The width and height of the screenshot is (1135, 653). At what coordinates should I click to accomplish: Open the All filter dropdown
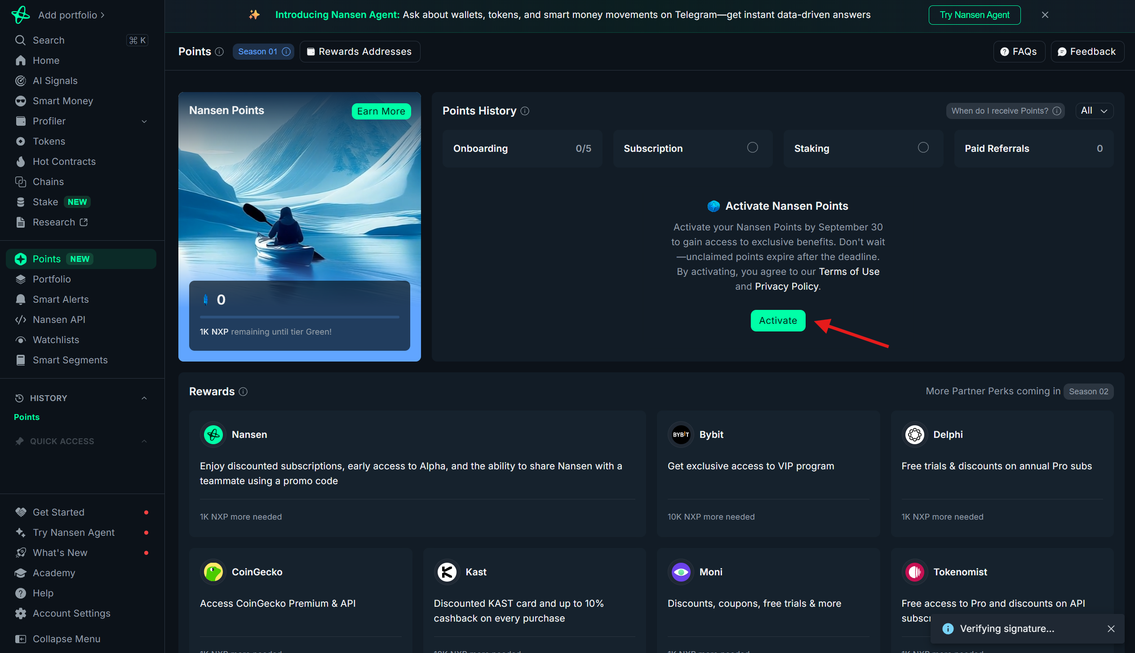click(x=1094, y=110)
